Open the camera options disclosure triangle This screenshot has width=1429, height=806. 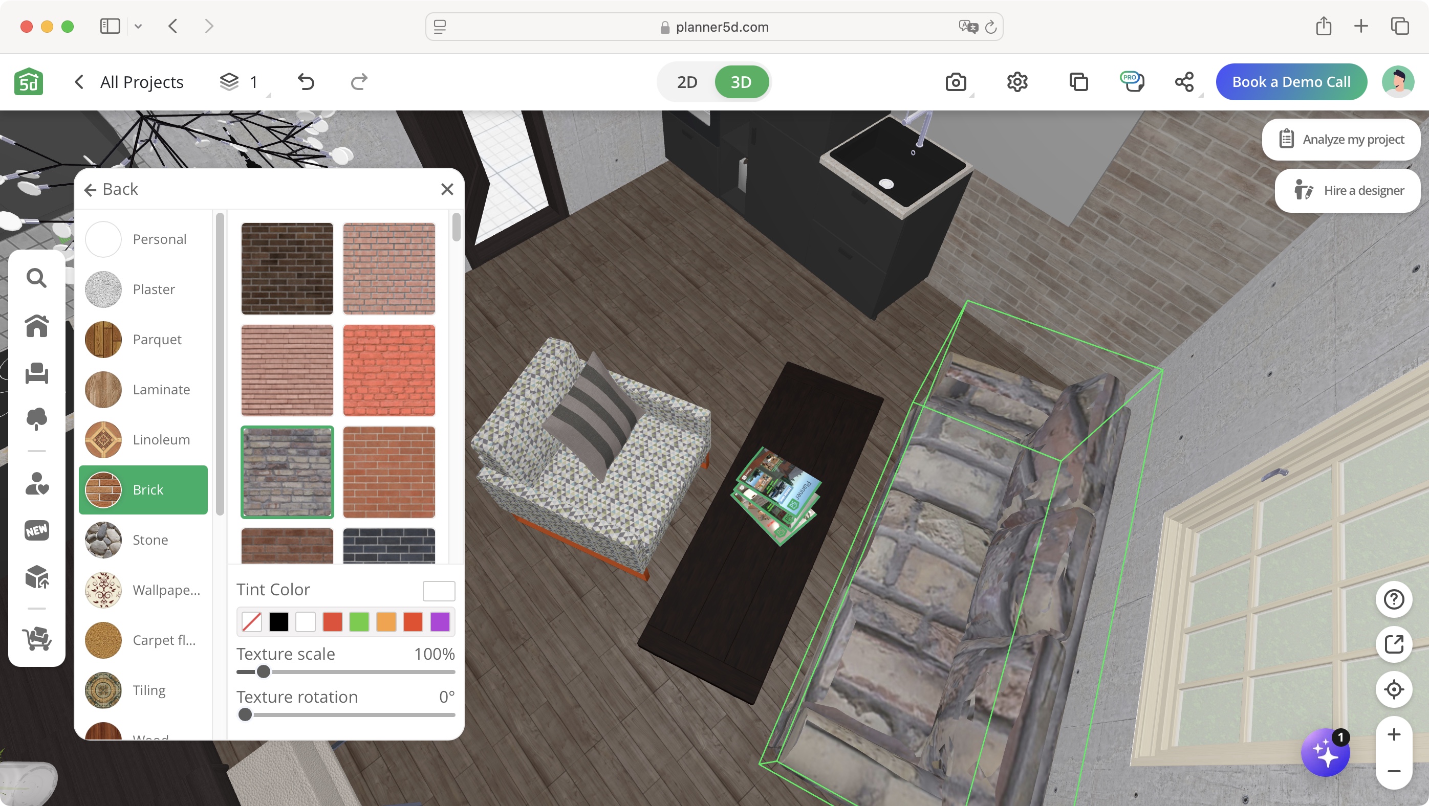(x=971, y=95)
